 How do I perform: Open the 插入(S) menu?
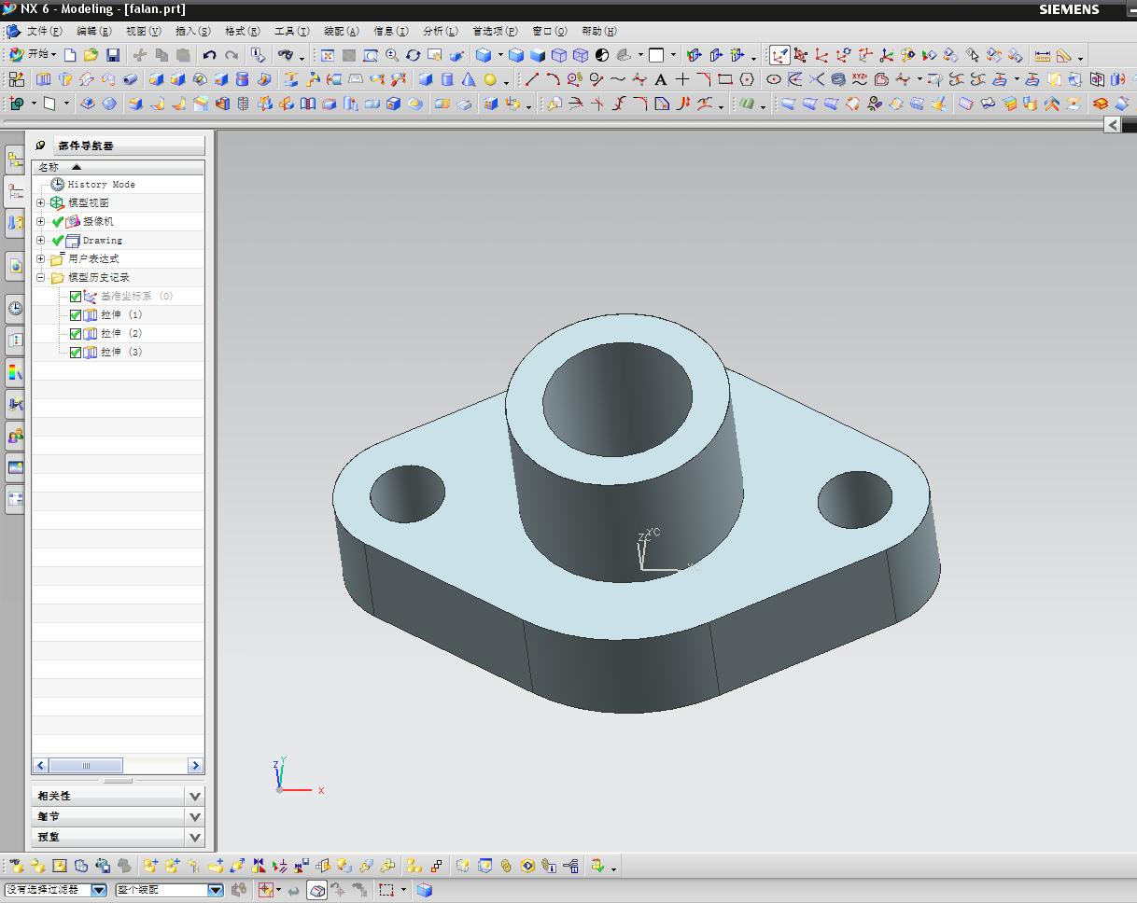coord(192,31)
